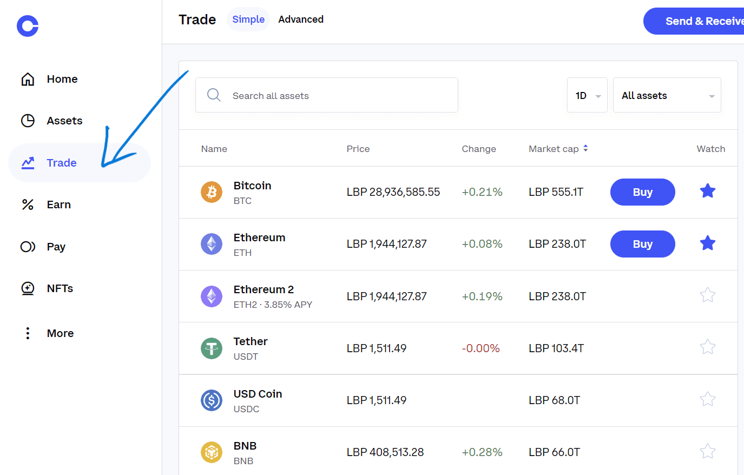Click the Bitcoin coin icon
Screen dimensions: 744x475
pos(212,192)
